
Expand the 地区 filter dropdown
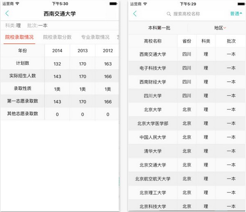220,28
